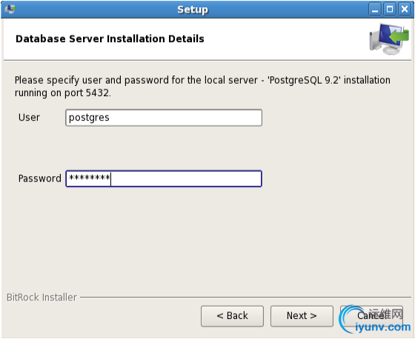This screenshot has height=339, width=415.
Task: Click the Password label
Action: [40, 178]
